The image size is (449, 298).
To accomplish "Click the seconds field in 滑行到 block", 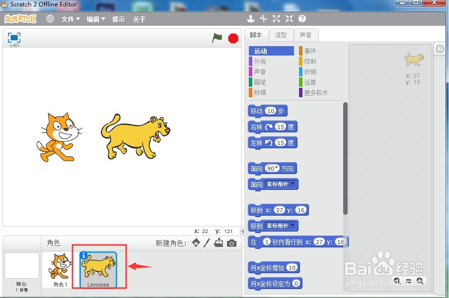I will tap(267, 242).
